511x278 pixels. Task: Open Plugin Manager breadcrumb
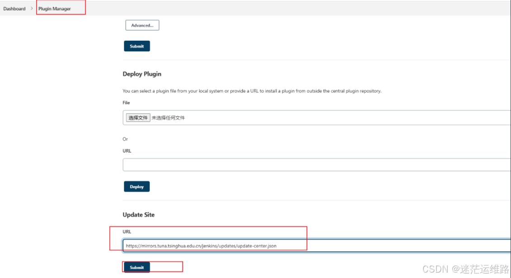(x=54, y=9)
